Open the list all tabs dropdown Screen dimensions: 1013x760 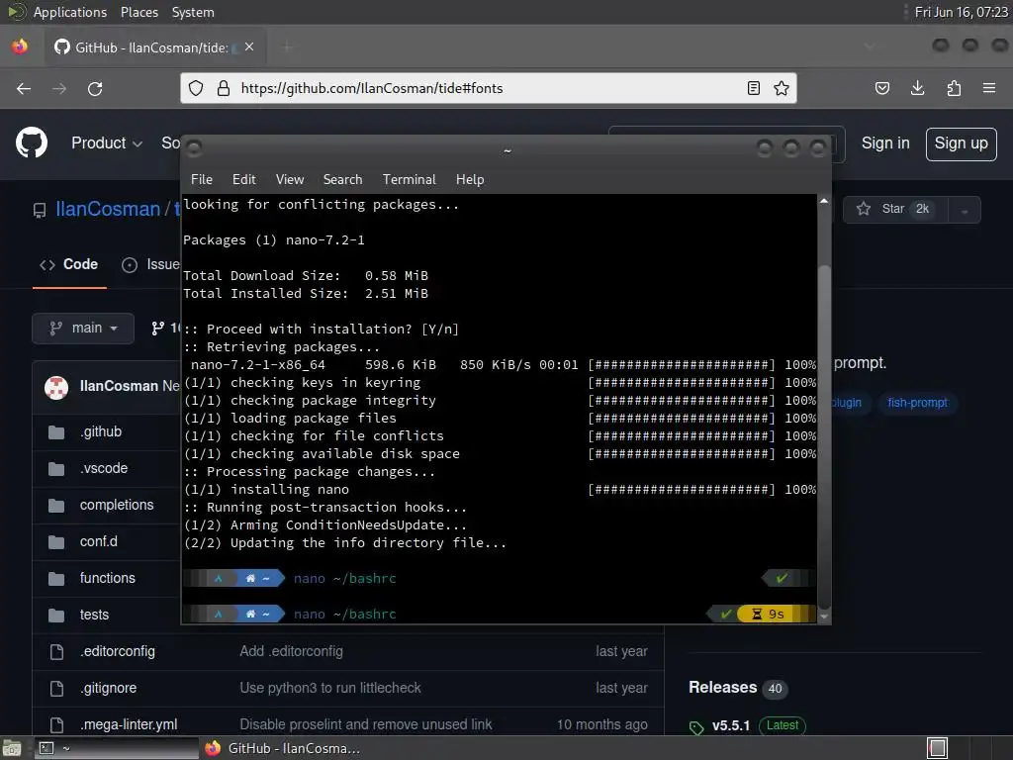click(869, 47)
